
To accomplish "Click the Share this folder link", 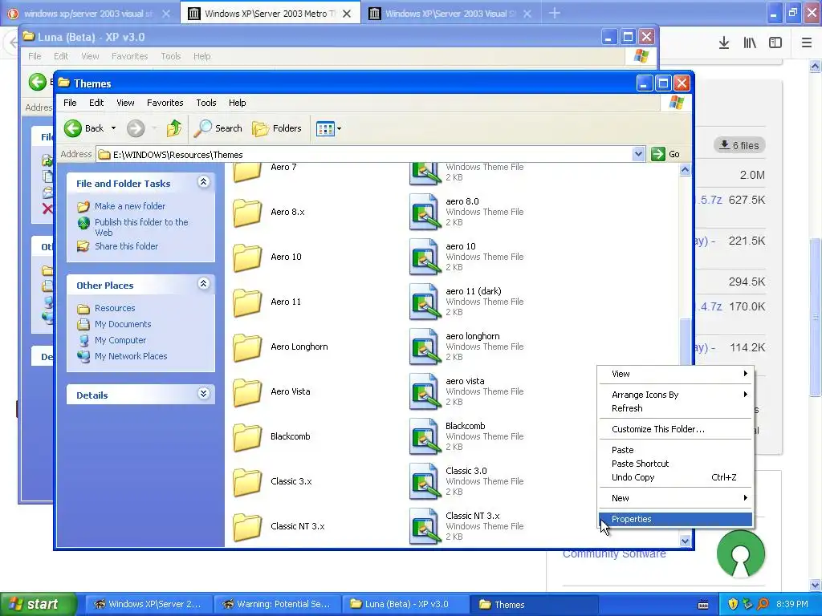I will tap(126, 246).
